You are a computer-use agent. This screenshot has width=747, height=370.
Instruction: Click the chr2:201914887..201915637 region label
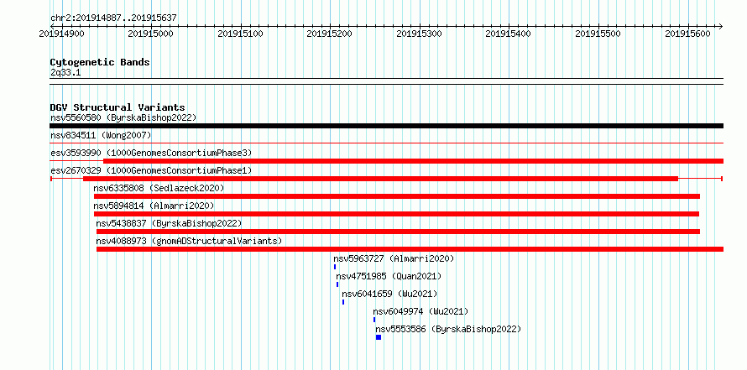113,18
